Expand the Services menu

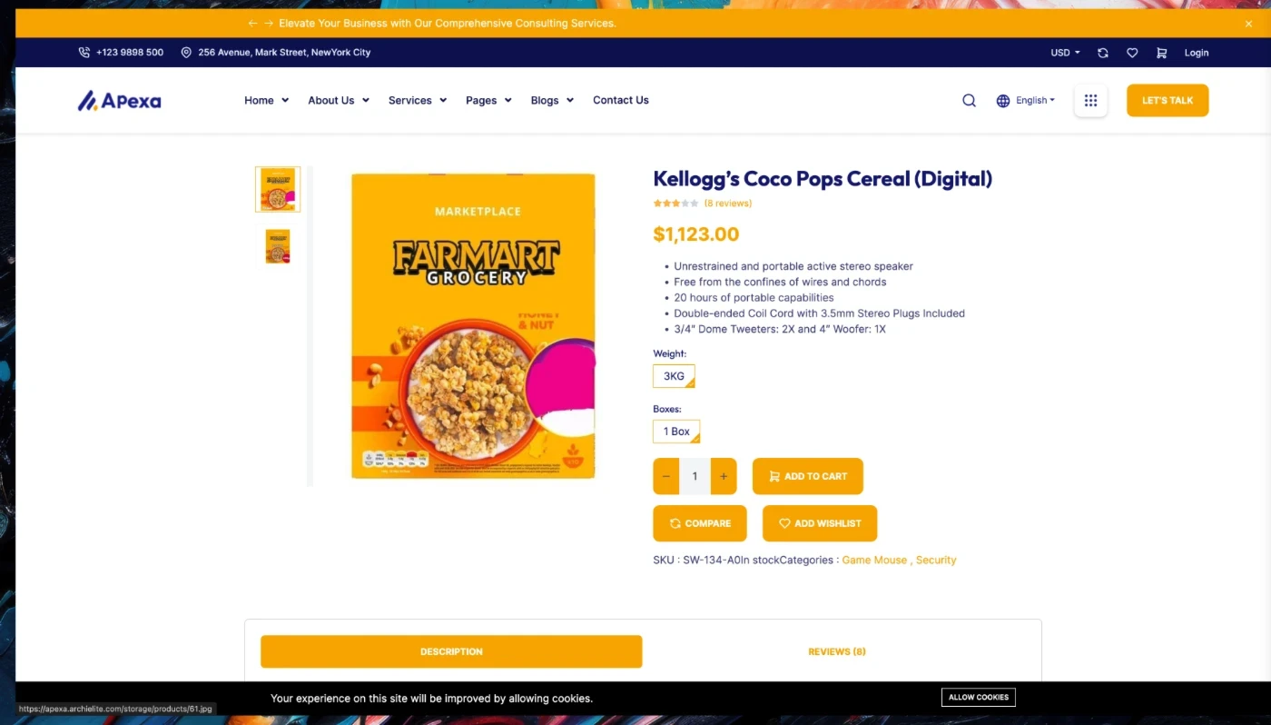418,101
